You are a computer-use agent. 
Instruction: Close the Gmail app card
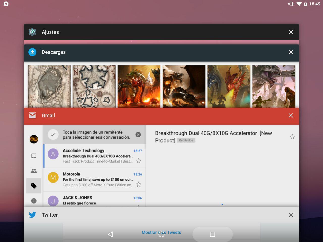291,115
